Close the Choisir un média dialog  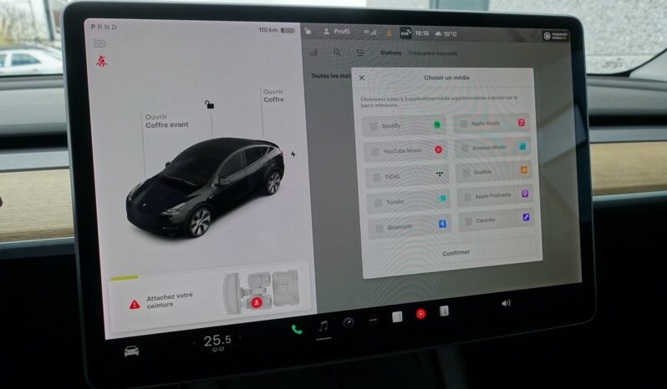[x=362, y=78]
